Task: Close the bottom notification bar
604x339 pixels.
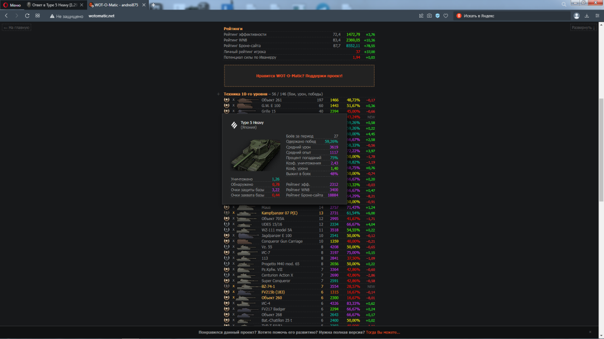Action: tap(590, 332)
